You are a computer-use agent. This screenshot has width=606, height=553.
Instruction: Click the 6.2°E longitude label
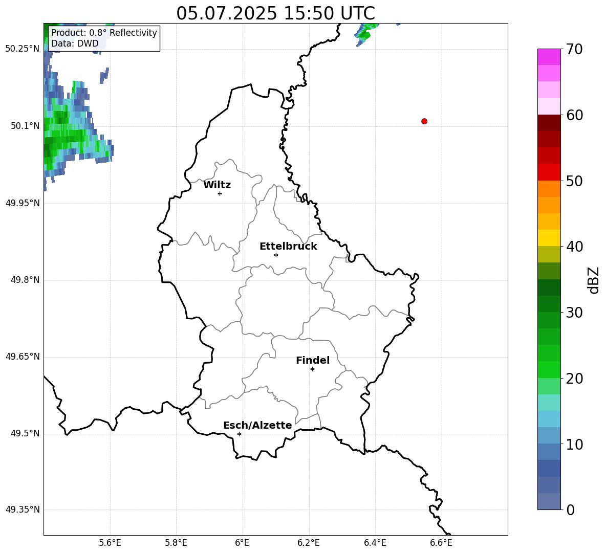click(309, 543)
